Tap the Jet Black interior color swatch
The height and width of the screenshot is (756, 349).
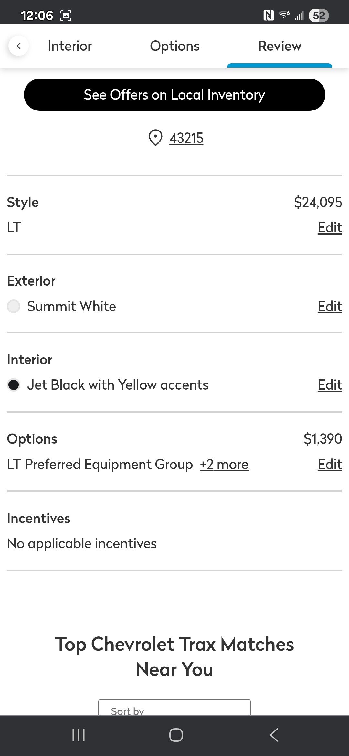tap(14, 385)
